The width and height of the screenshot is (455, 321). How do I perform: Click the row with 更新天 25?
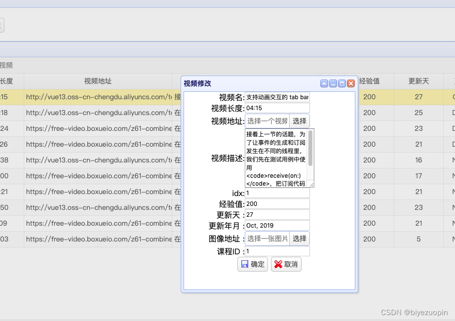point(90,113)
